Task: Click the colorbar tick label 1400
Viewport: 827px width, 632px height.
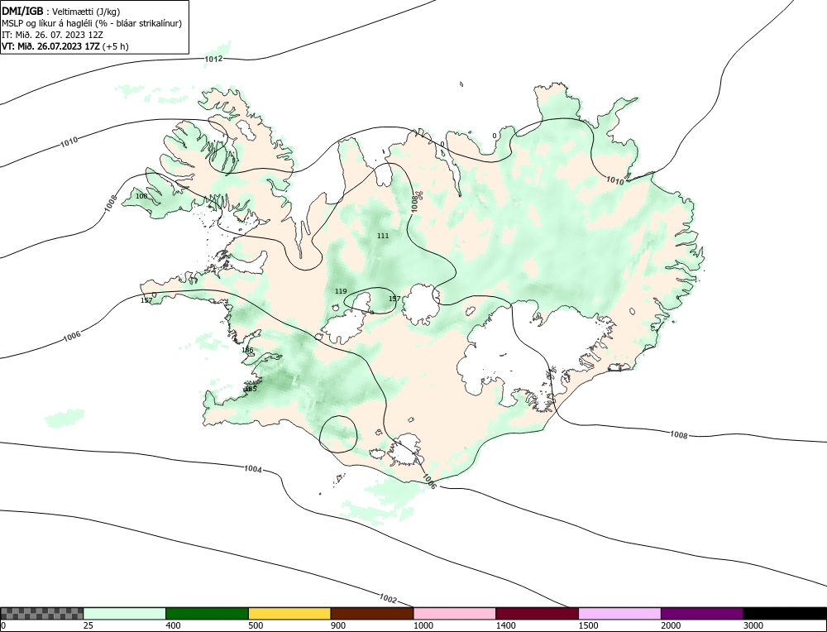Action: [x=506, y=625]
